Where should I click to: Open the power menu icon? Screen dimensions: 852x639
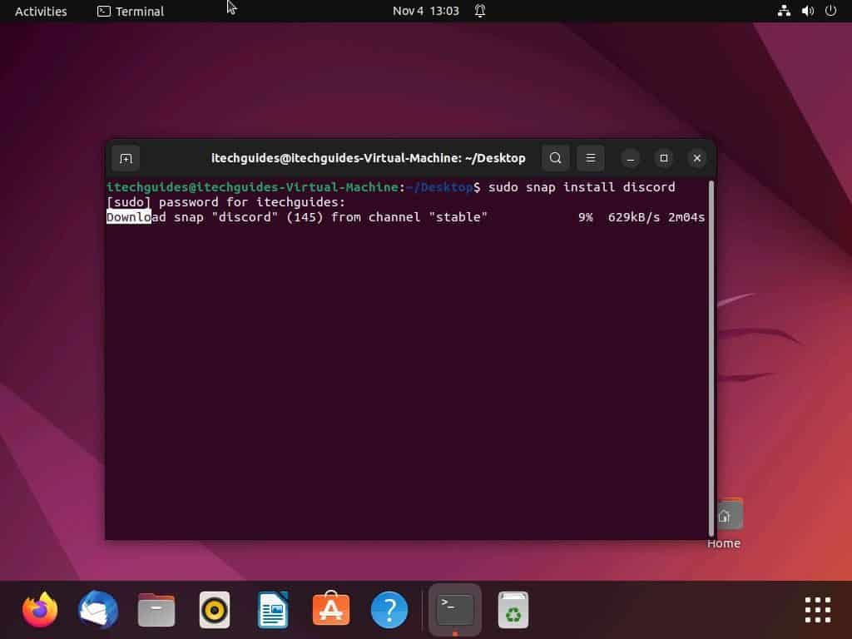(x=831, y=11)
